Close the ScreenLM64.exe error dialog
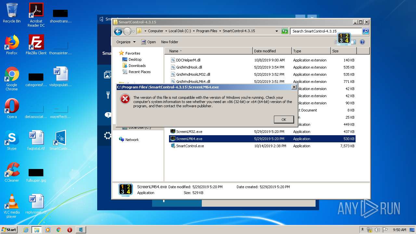The width and height of the screenshot is (416, 234). [294, 87]
